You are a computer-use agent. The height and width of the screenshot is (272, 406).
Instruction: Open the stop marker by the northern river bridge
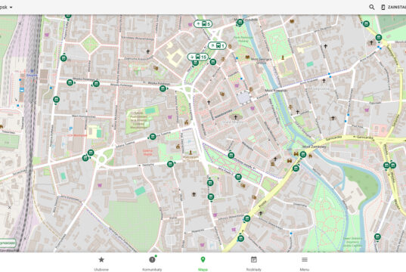240,22
